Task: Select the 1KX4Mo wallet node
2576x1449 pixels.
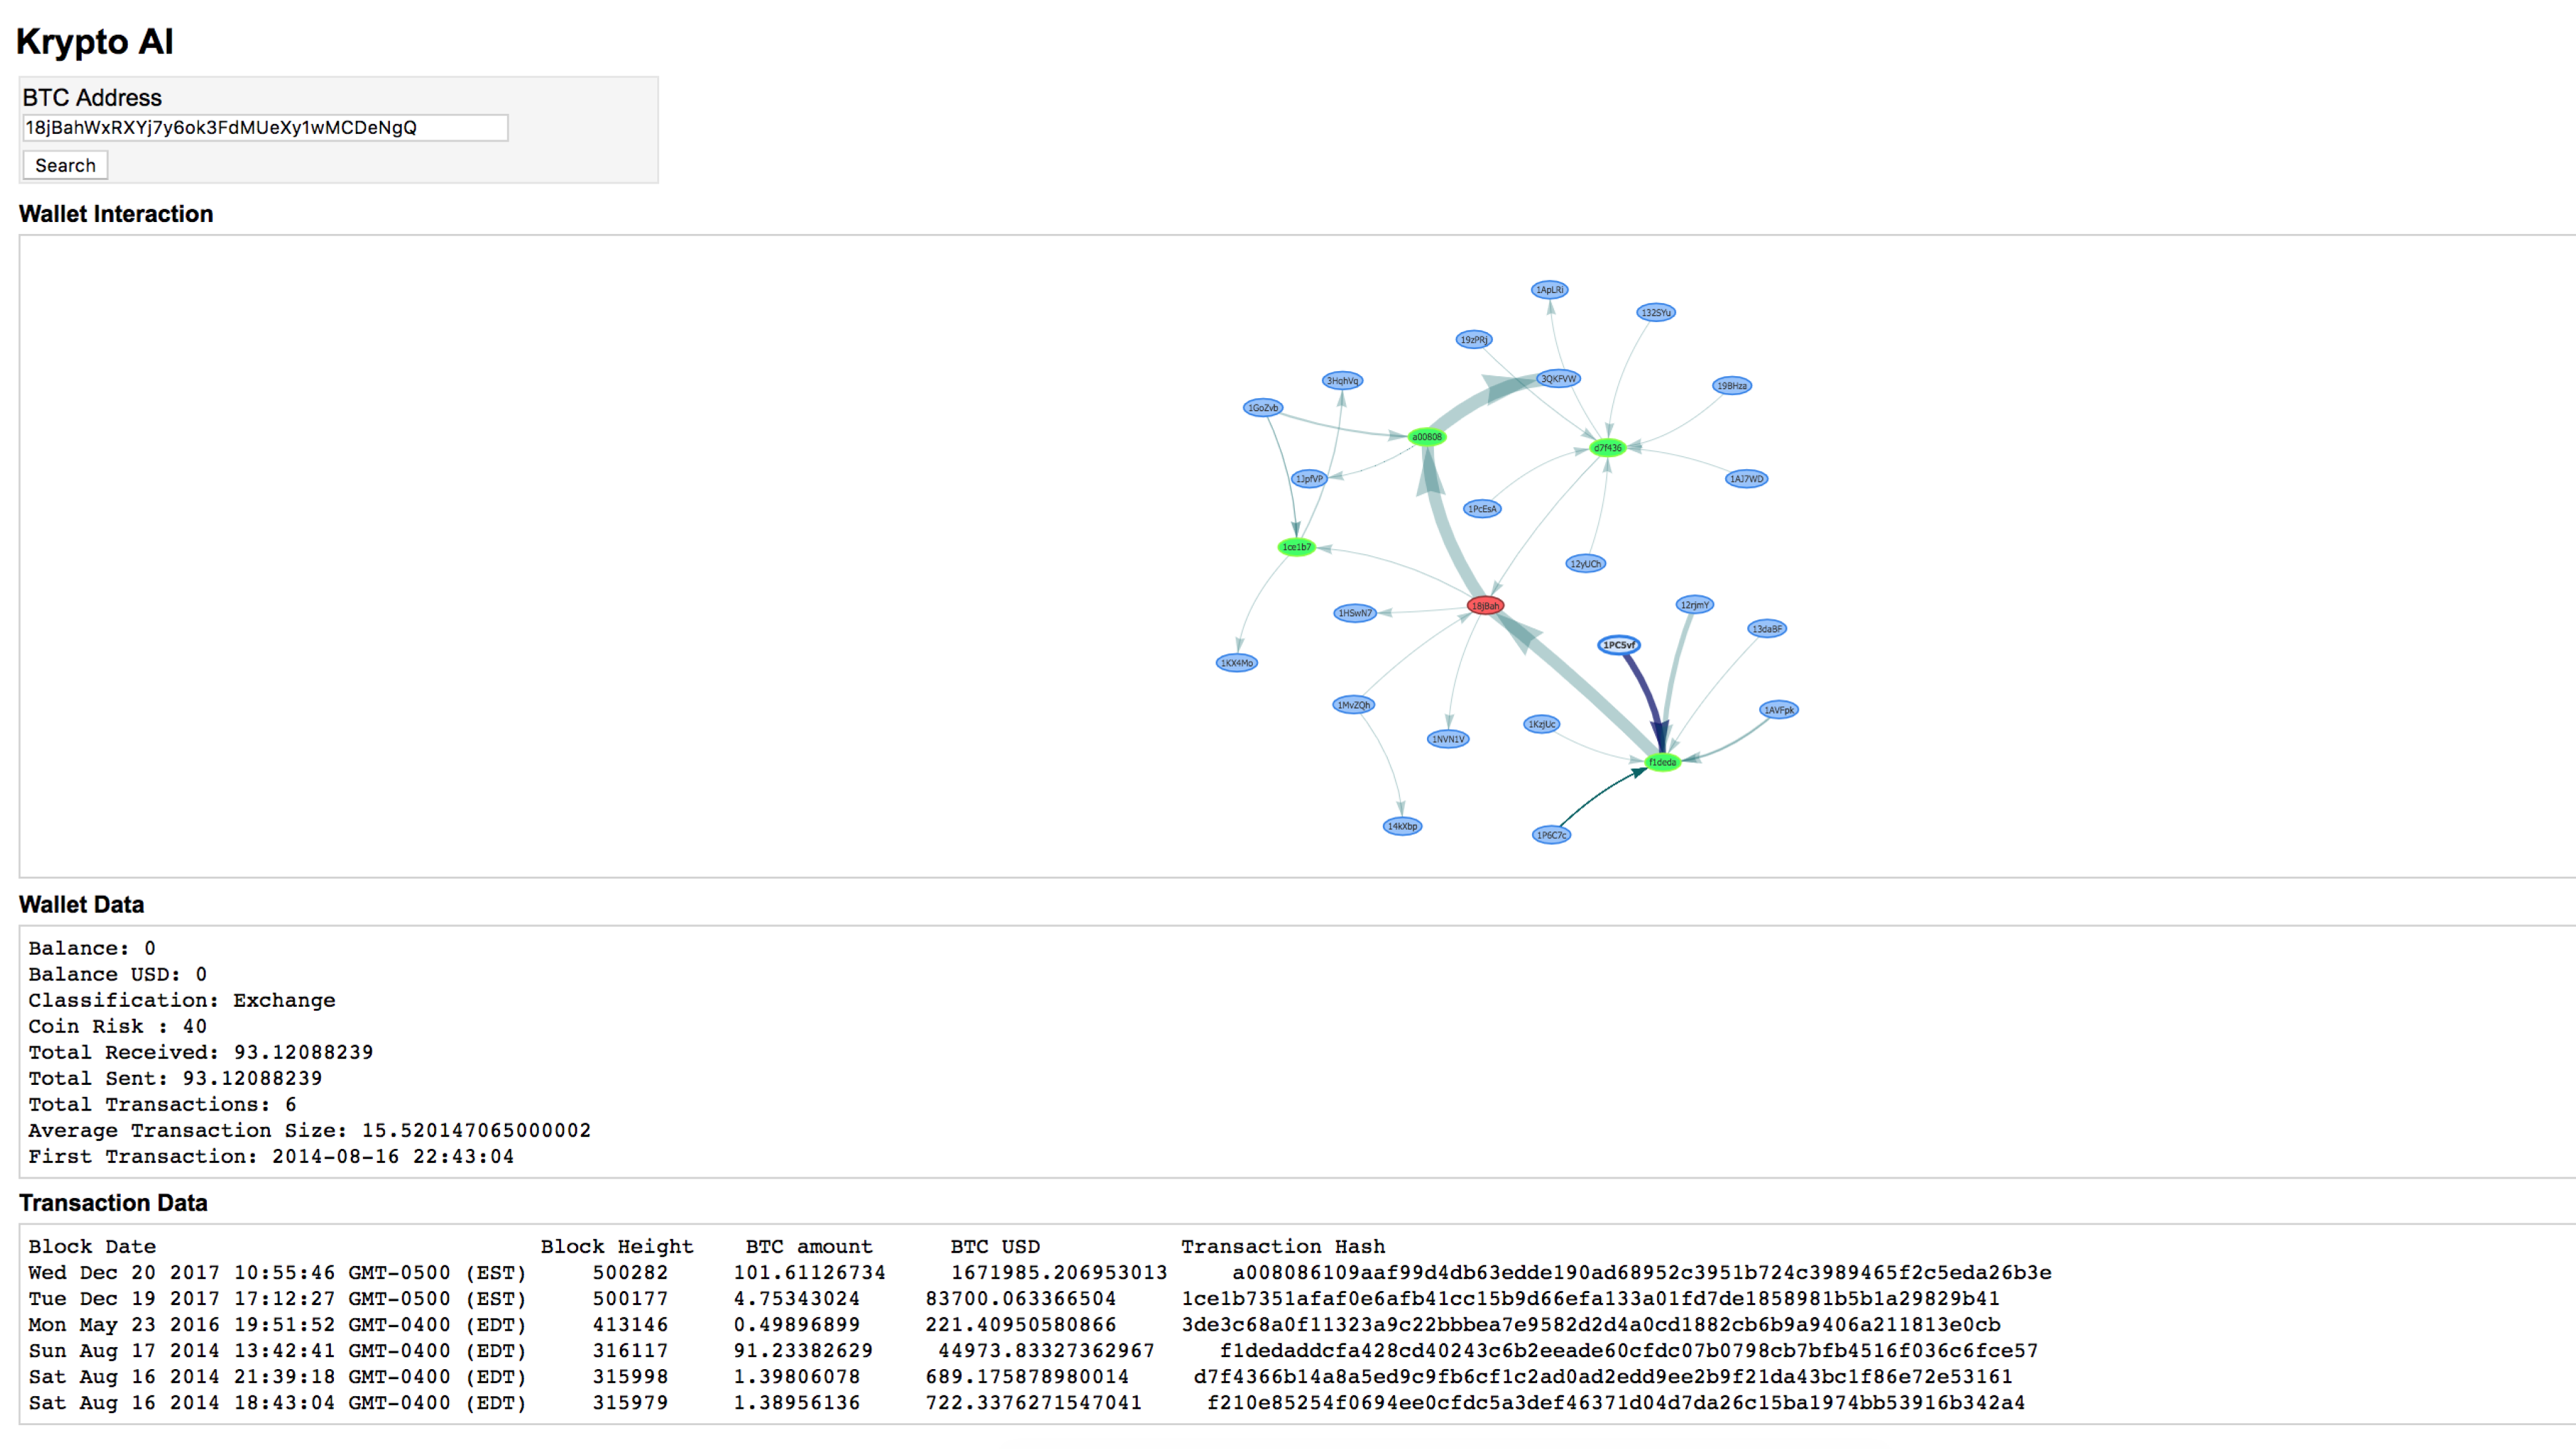Action: tap(1236, 662)
